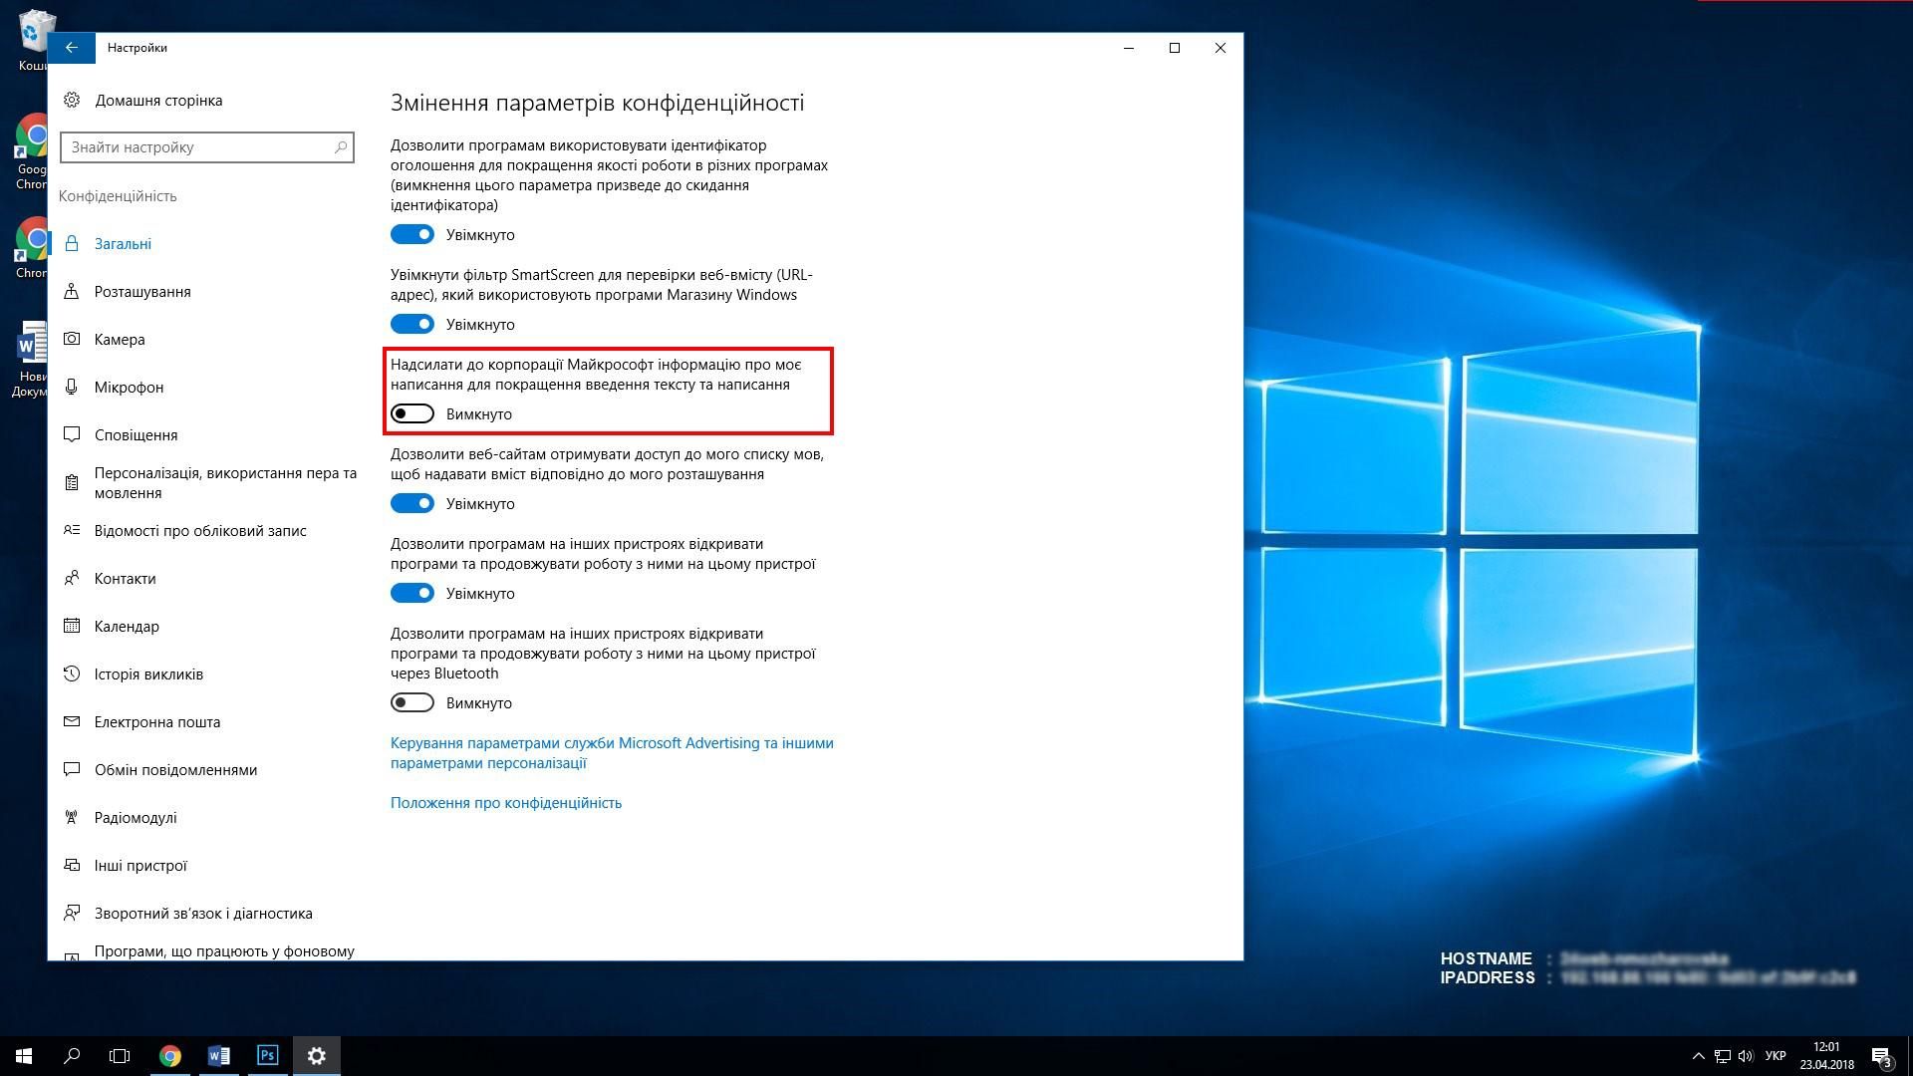Open the Сповіщення privacy section
1913x1076 pixels.
(136, 435)
